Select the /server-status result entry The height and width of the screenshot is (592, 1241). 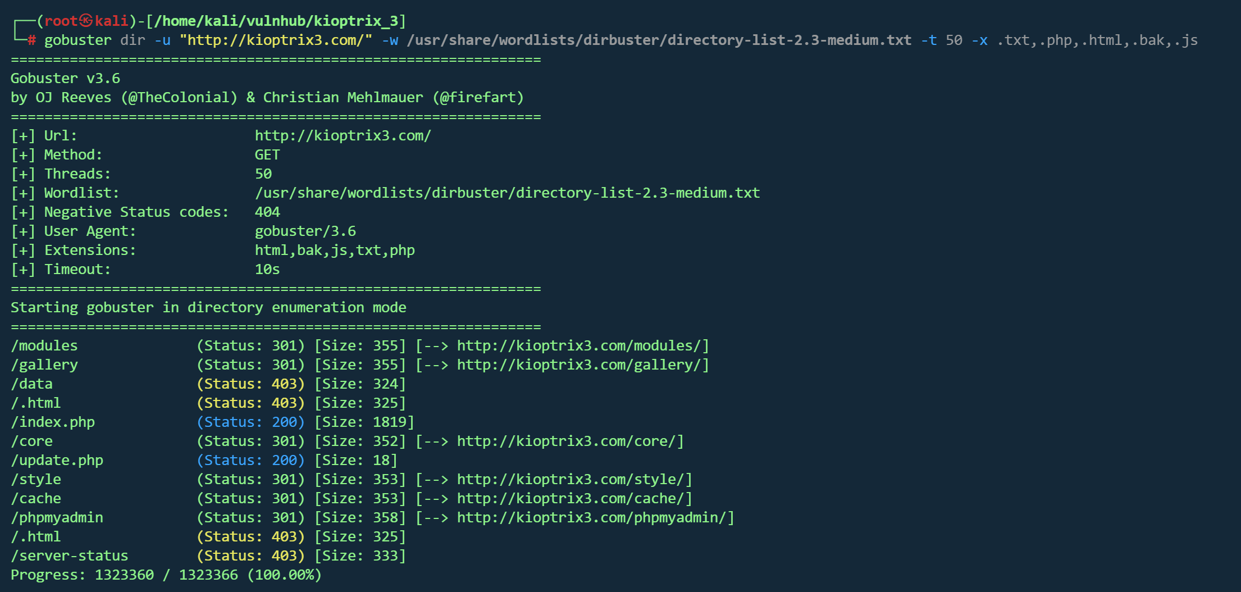(70, 555)
